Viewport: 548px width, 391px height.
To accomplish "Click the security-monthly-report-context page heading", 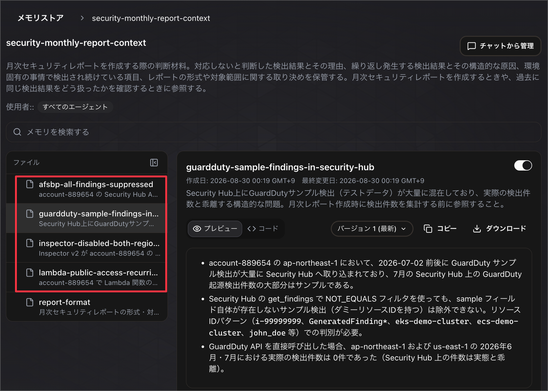I will [x=76, y=43].
